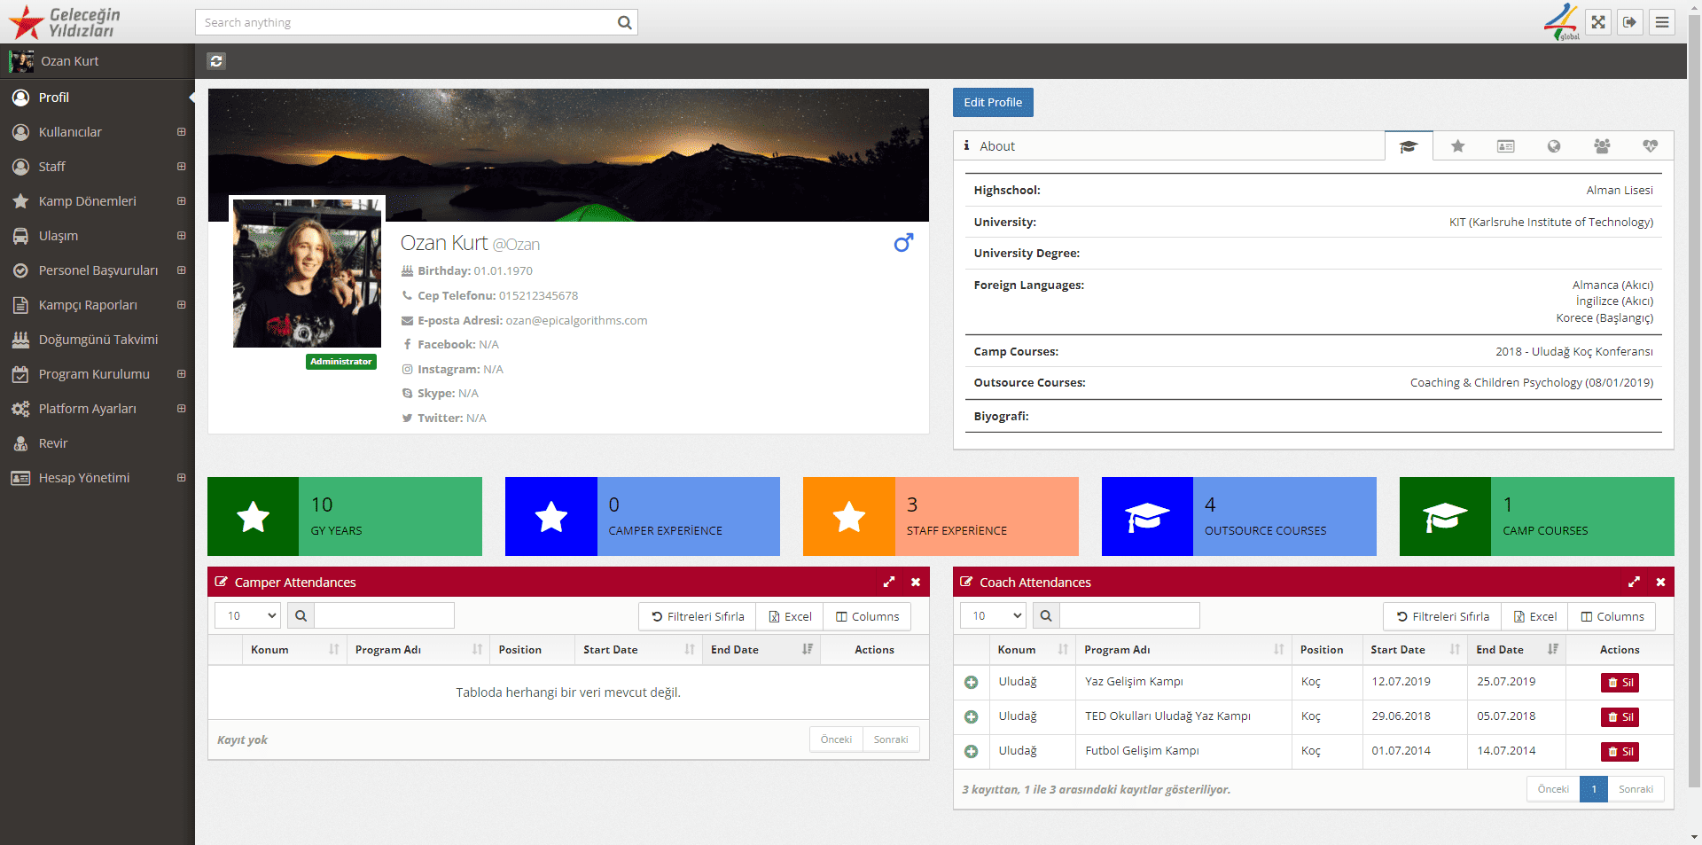Screen dimensions: 1702x845
Task: Delete the Futbol Gelişim Kampı attendance with Sil
Action: pos(1620,752)
